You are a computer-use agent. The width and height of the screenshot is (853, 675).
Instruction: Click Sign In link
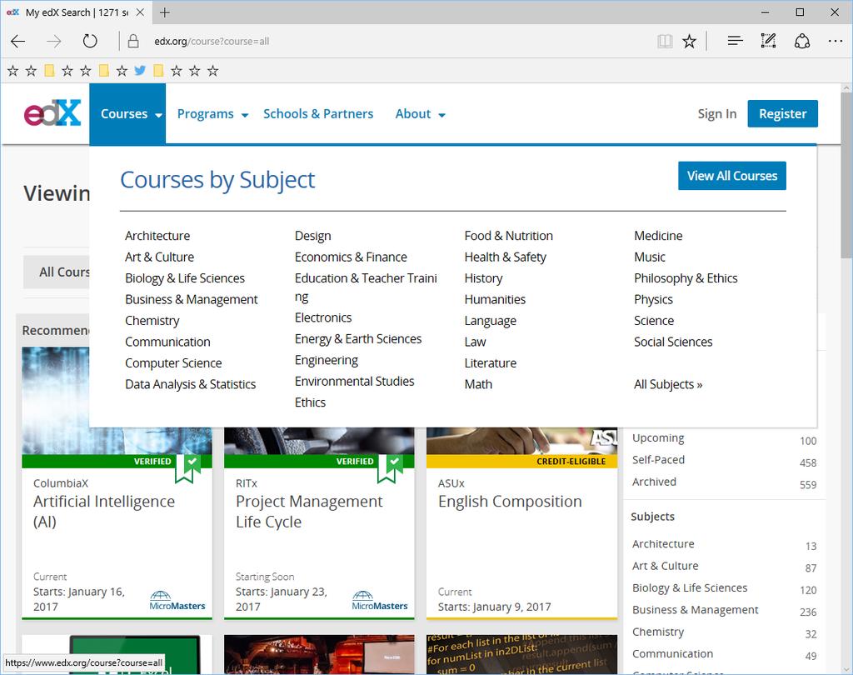[717, 114]
